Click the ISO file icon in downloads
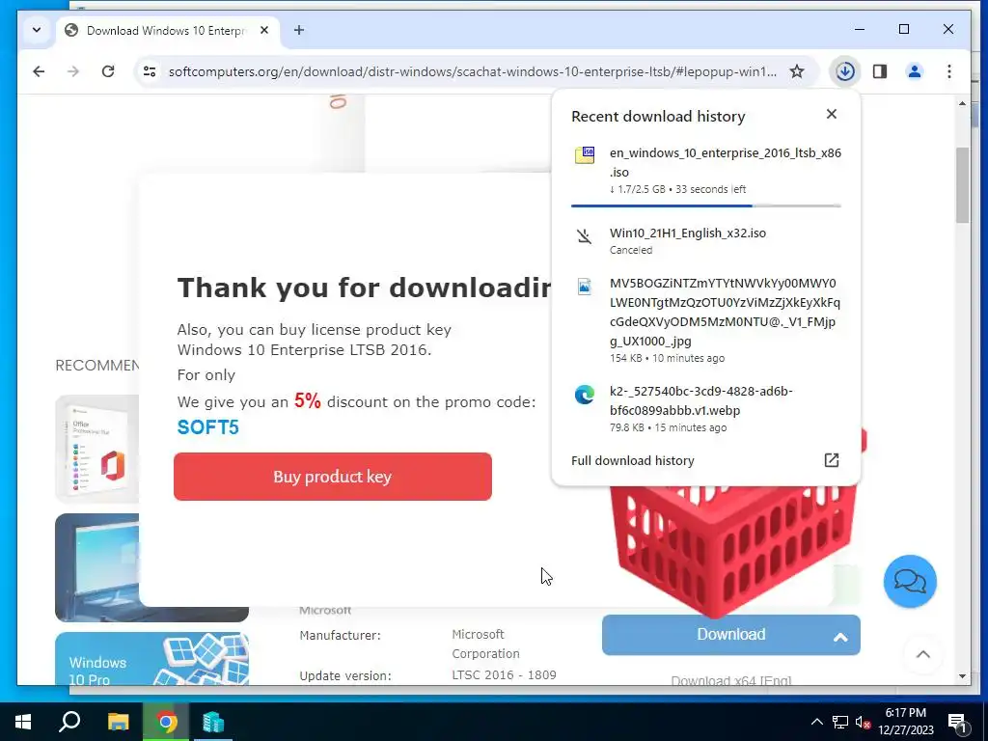Screen dimensions: 988x741 [x=584, y=154]
